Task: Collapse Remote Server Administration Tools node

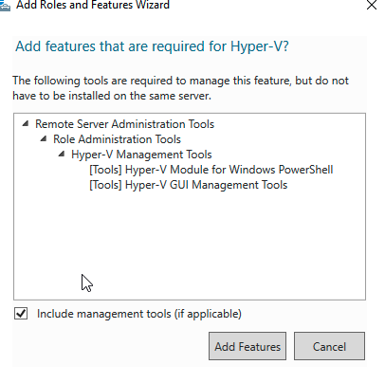Action: pos(26,123)
